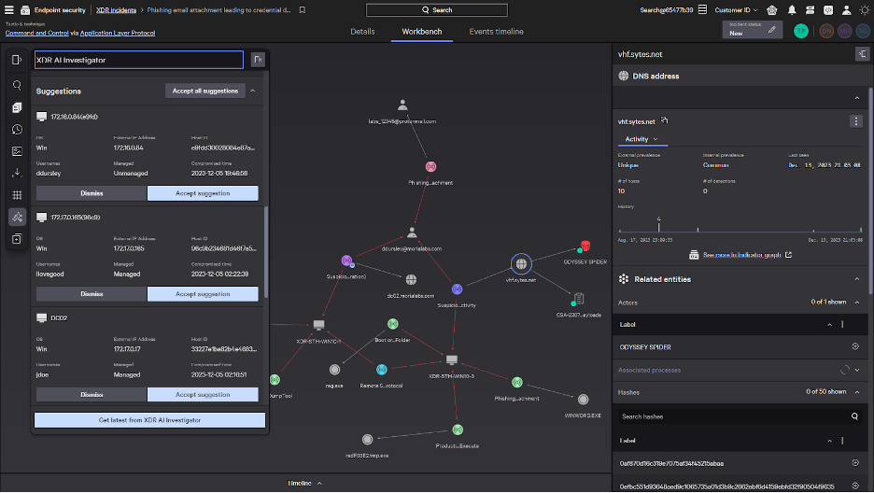Screen dimensions: 874x493
Task: Open the notifications bell
Action: (792, 10)
